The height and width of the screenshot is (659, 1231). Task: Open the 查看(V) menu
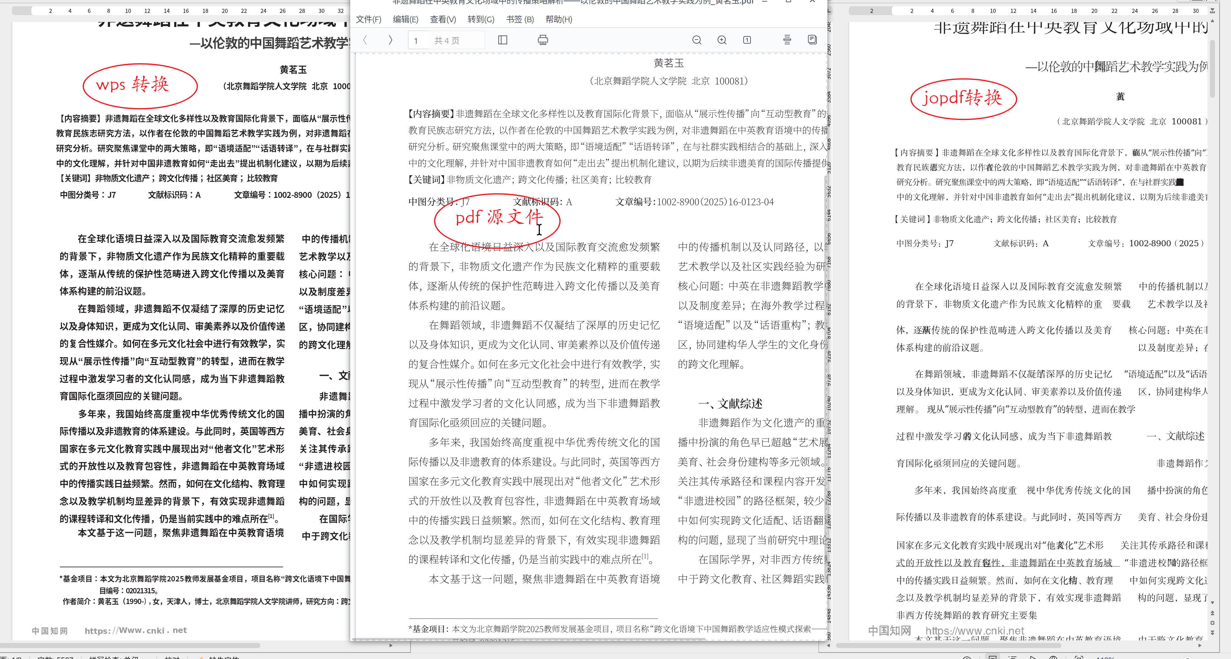(x=442, y=19)
